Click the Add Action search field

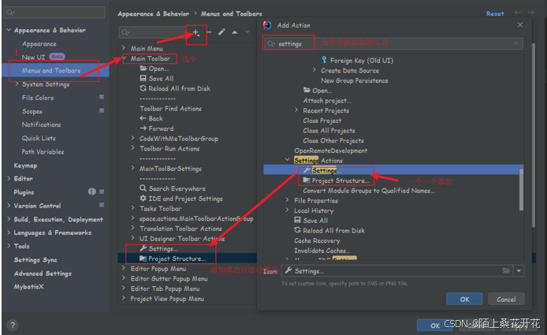click(393, 43)
